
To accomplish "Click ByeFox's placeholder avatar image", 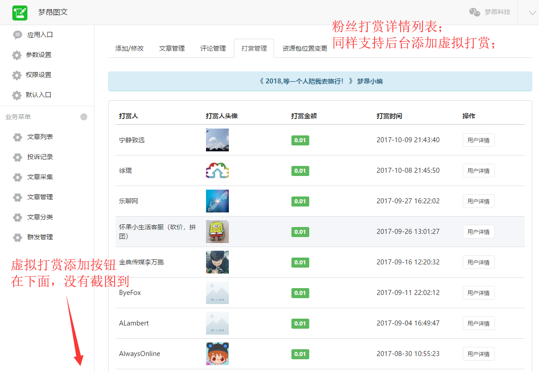I will tap(217, 293).
